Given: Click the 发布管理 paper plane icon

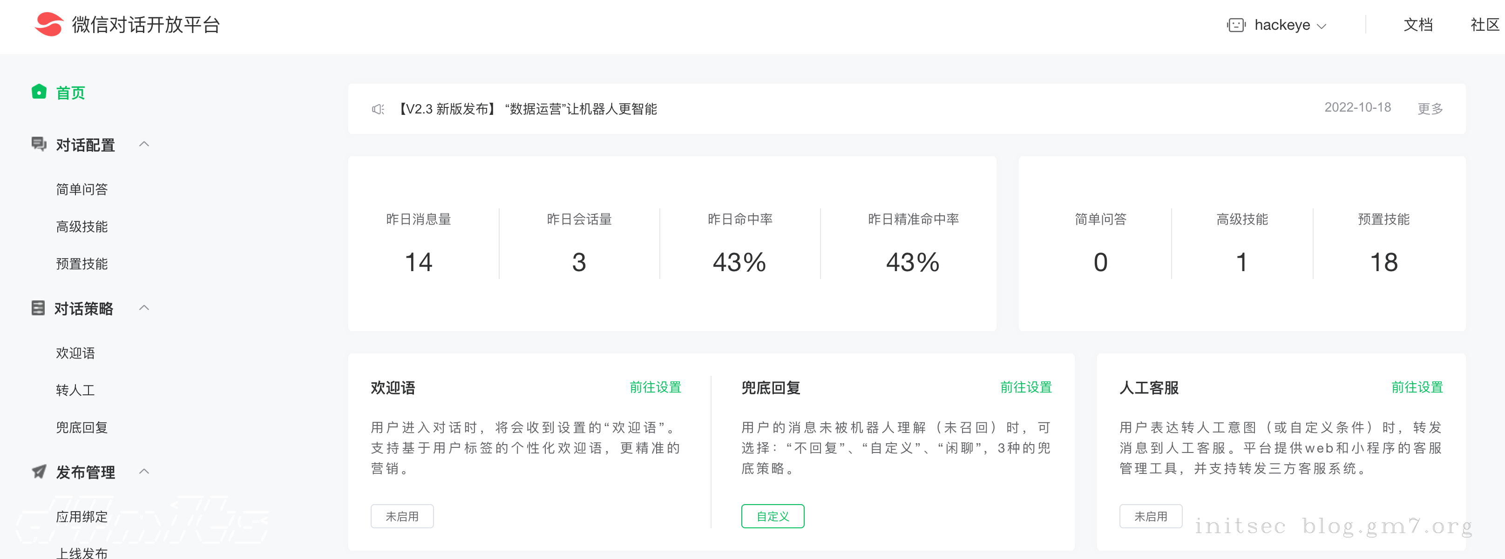Looking at the screenshot, I should click(x=39, y=472).
